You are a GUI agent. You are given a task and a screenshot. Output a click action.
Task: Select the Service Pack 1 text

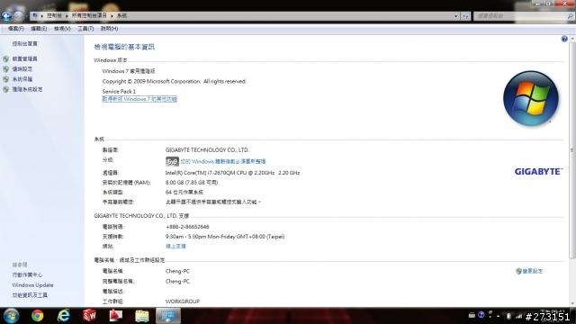119,91
